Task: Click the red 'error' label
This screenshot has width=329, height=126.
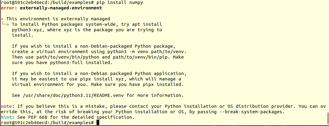Action: pyautogui.click(x=8, y=8)
